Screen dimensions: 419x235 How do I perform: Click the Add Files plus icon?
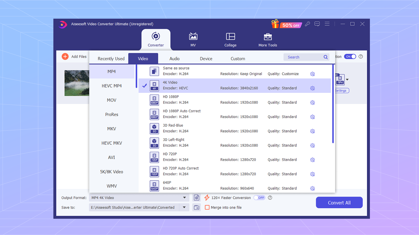(65, 56)
